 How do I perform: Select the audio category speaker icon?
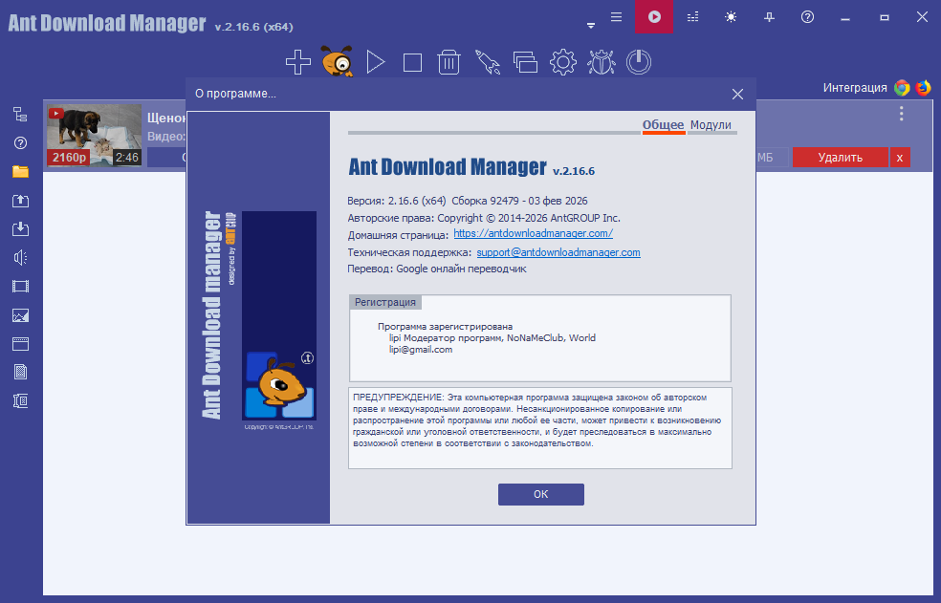(20, 257)
